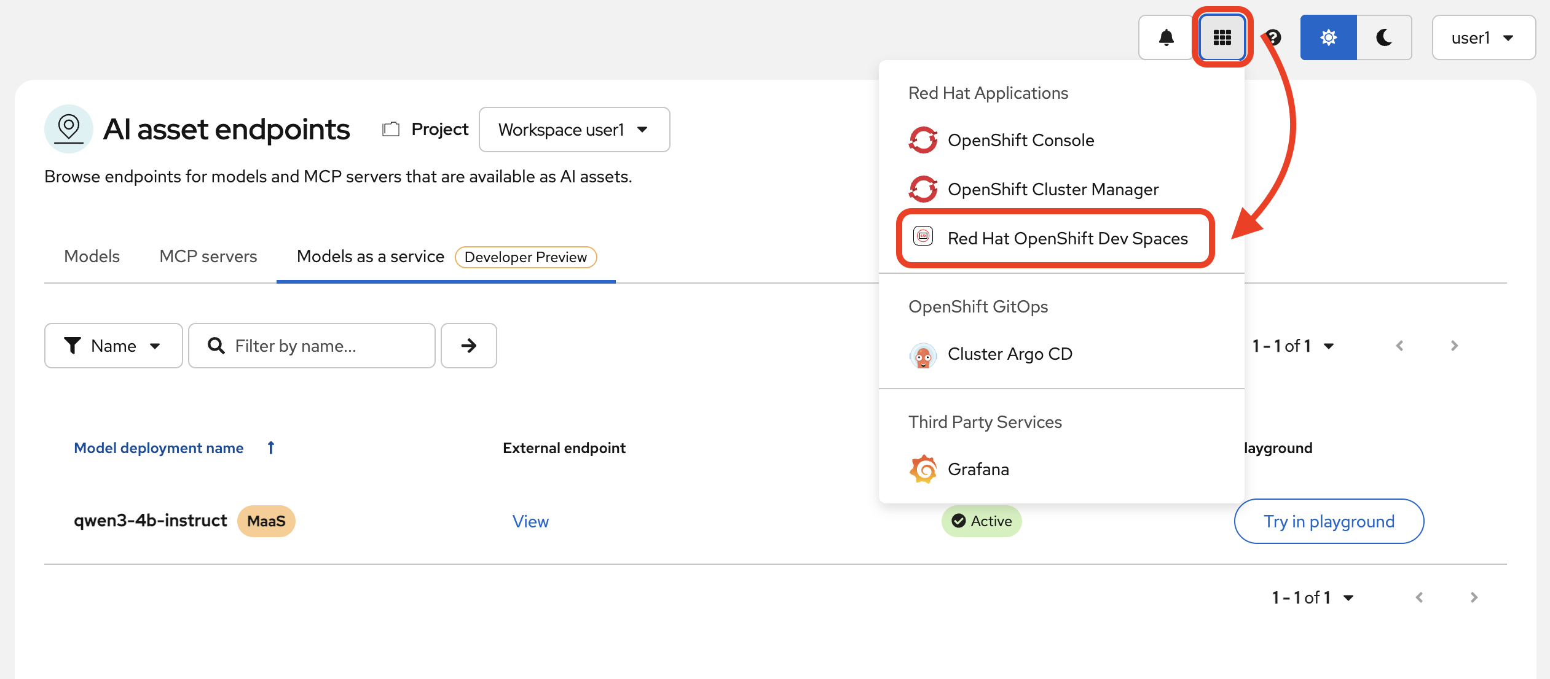This screenshot has height=679, width=1550.
Task: Click the Developer Preview label
Action: (x=525, y=257)
